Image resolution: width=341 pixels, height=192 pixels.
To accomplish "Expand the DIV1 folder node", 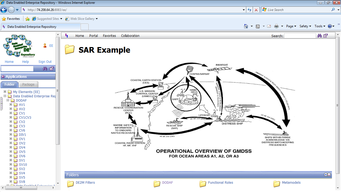I will [11, 135].
